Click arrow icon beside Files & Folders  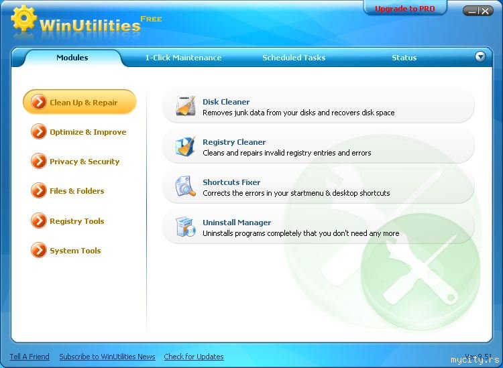tap(38, 191)
